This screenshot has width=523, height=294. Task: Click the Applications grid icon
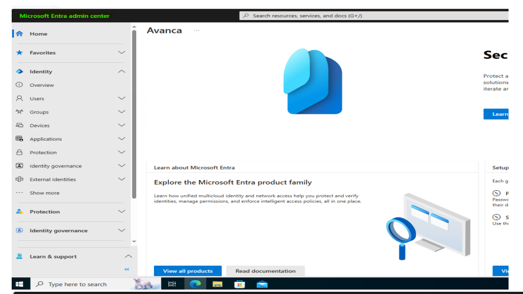pyautogui.click(x=19, y=138)
